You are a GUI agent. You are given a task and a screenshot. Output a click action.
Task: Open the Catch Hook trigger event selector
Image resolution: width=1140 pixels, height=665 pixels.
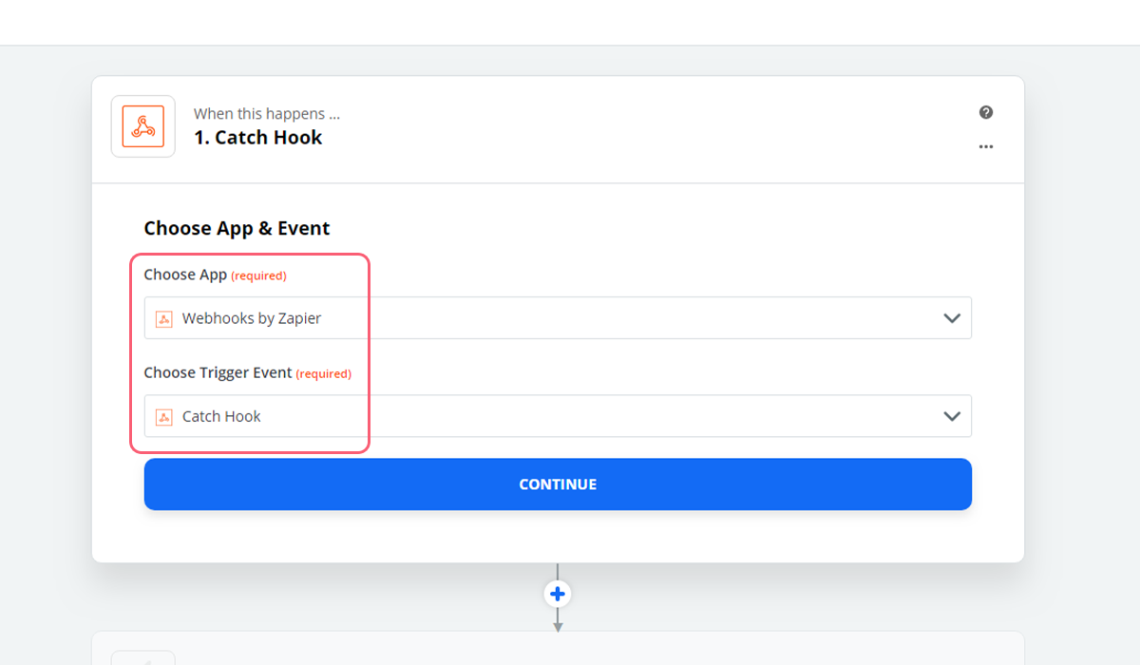pos(558,416)
